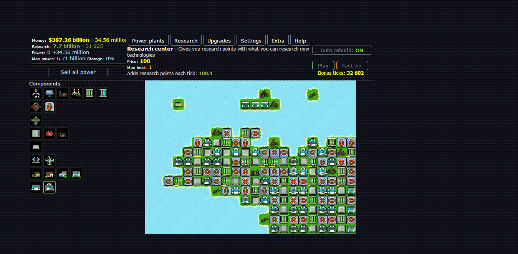Click the leftmost building on the top island
Screen dimensions: 518x254
click(245, 104)
